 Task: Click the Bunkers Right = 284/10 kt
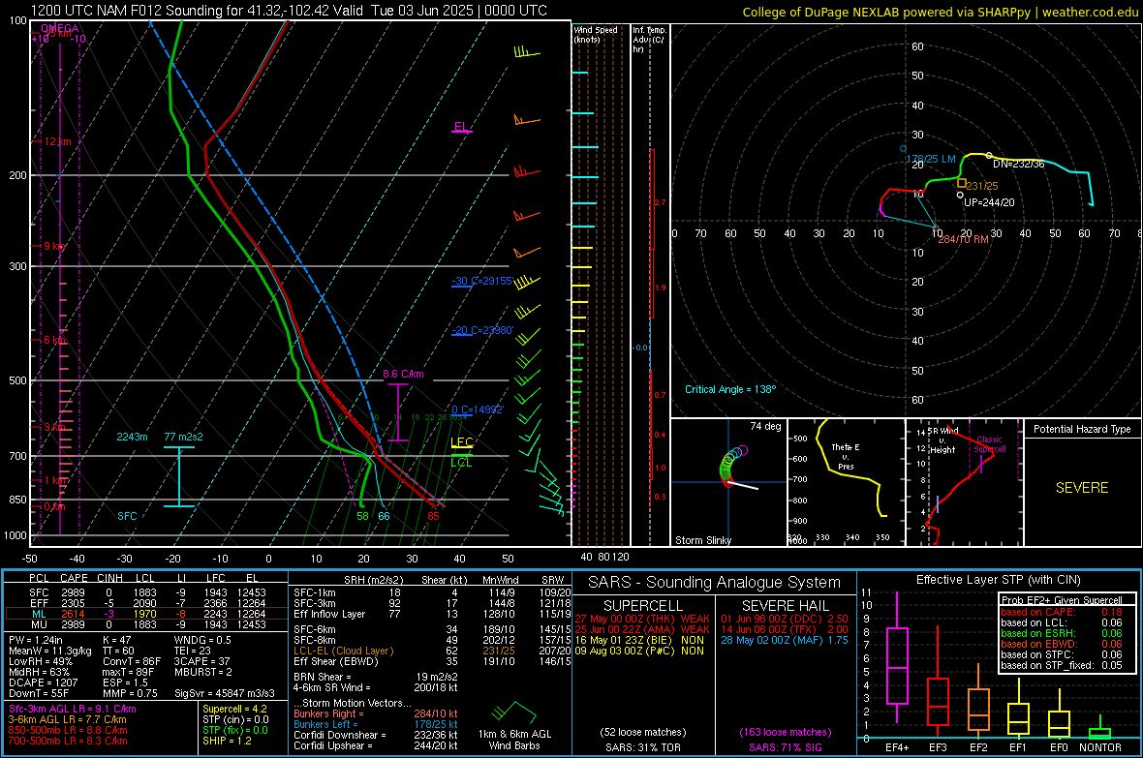pos(376,713)
